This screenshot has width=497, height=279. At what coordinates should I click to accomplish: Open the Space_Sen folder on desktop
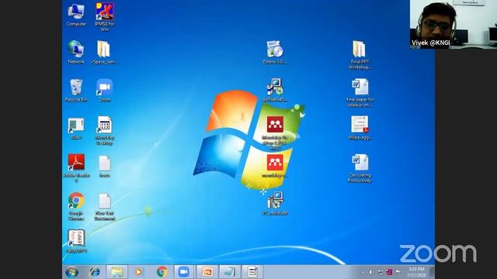(x=104, y=52)
